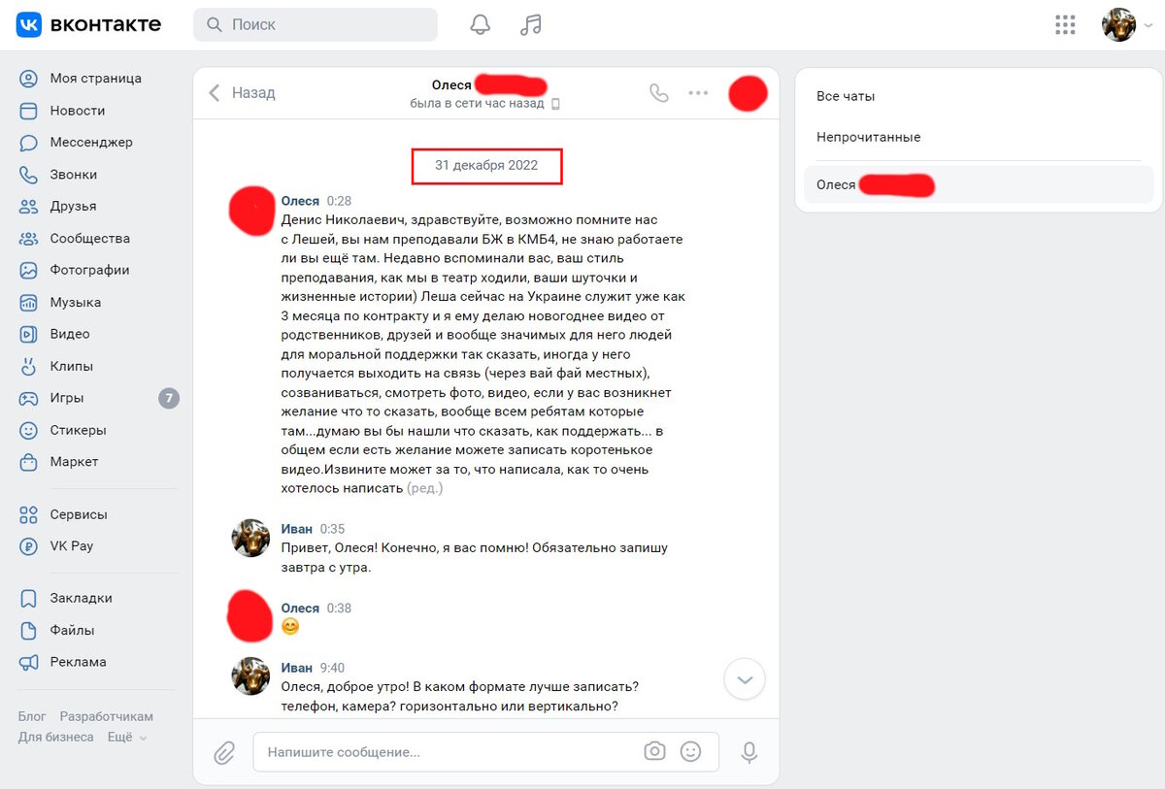
Task: Open the services grid icon in header
Action: (x=1065, y=25)
